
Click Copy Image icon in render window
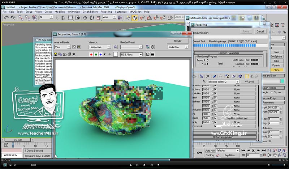tap(60, 54)
